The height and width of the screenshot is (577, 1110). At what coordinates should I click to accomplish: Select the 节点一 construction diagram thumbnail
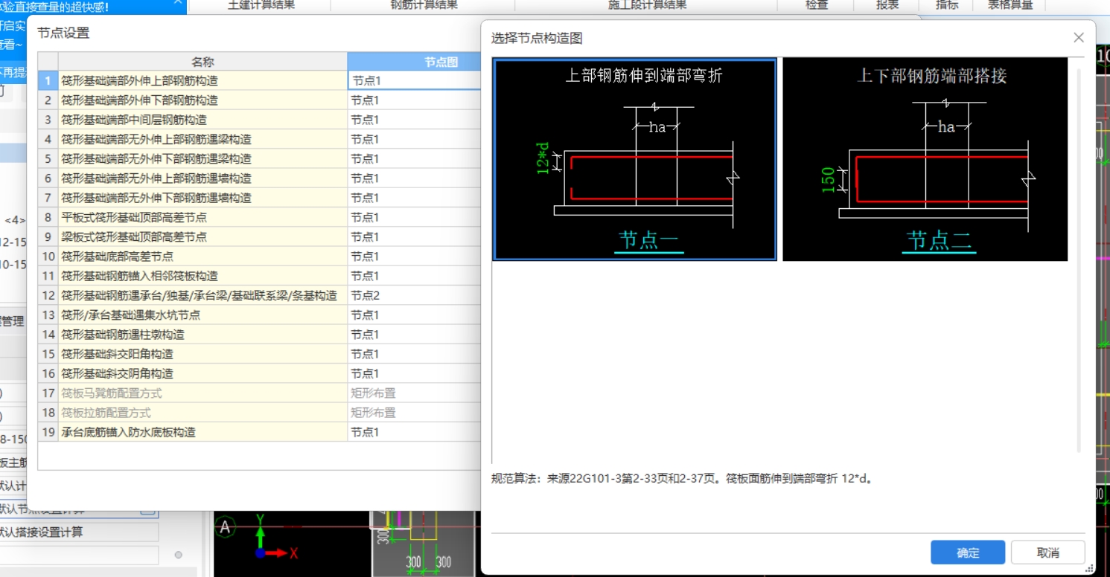click(634, 159)
